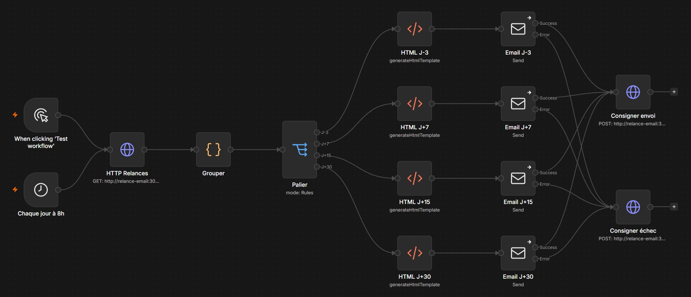This screenshot has width=691, height=297.
Task: Open the Email J+30 send node
Action: point(518,253)
